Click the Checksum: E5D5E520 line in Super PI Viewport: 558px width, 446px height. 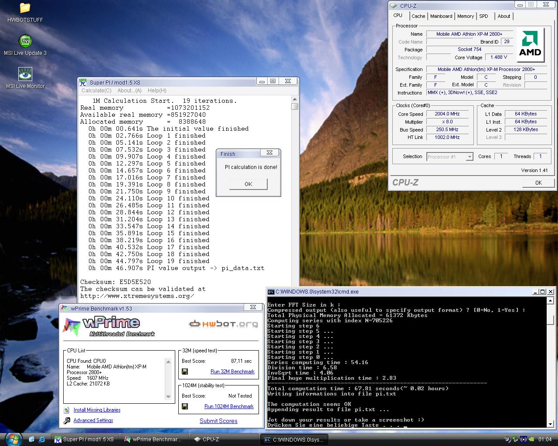coord(116,282)
